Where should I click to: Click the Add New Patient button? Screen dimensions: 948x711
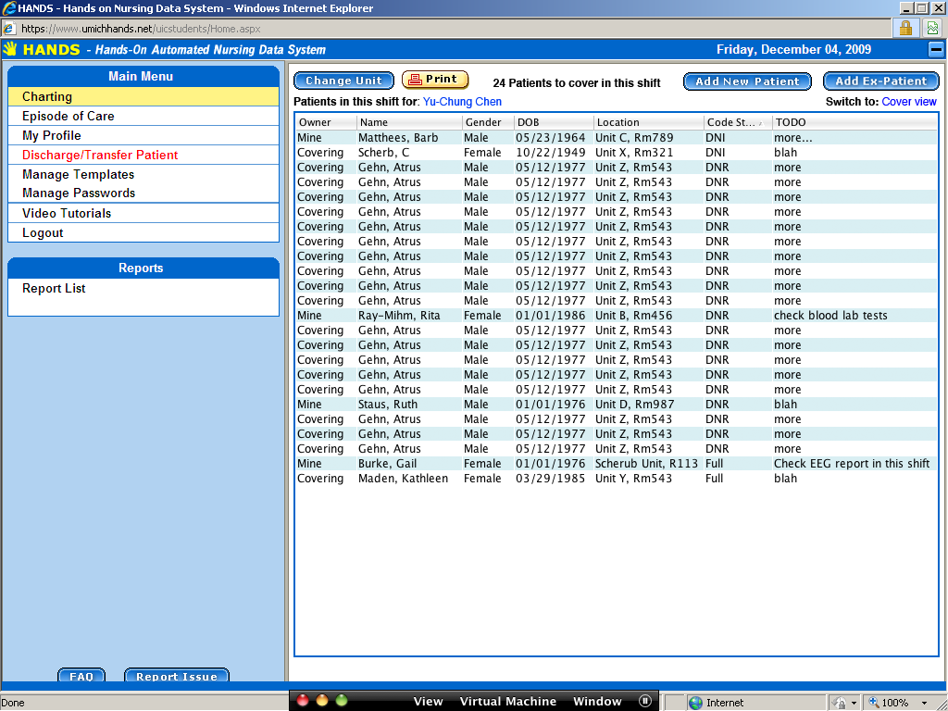click(747, 81)
